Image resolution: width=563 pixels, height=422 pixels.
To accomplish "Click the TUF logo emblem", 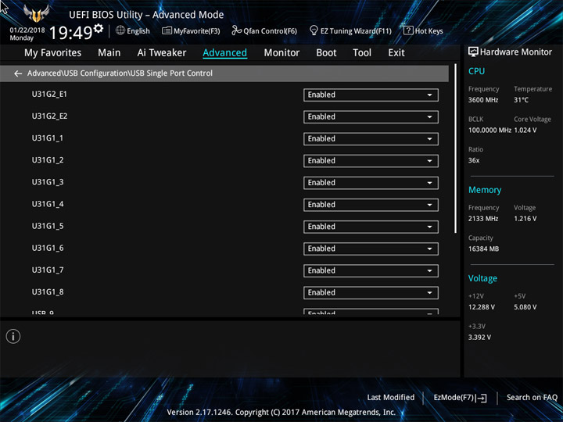I will click(36, 13).
